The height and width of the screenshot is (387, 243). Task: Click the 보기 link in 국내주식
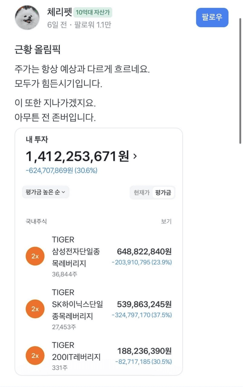tap(166, 222)
